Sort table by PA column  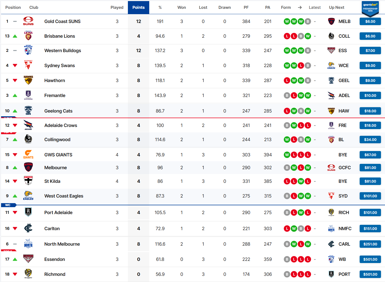(x=268, y=7)
